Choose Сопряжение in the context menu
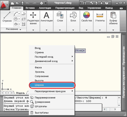Image resolution: width=127 pixels, height=117 pixels. (x=52, y=76)
